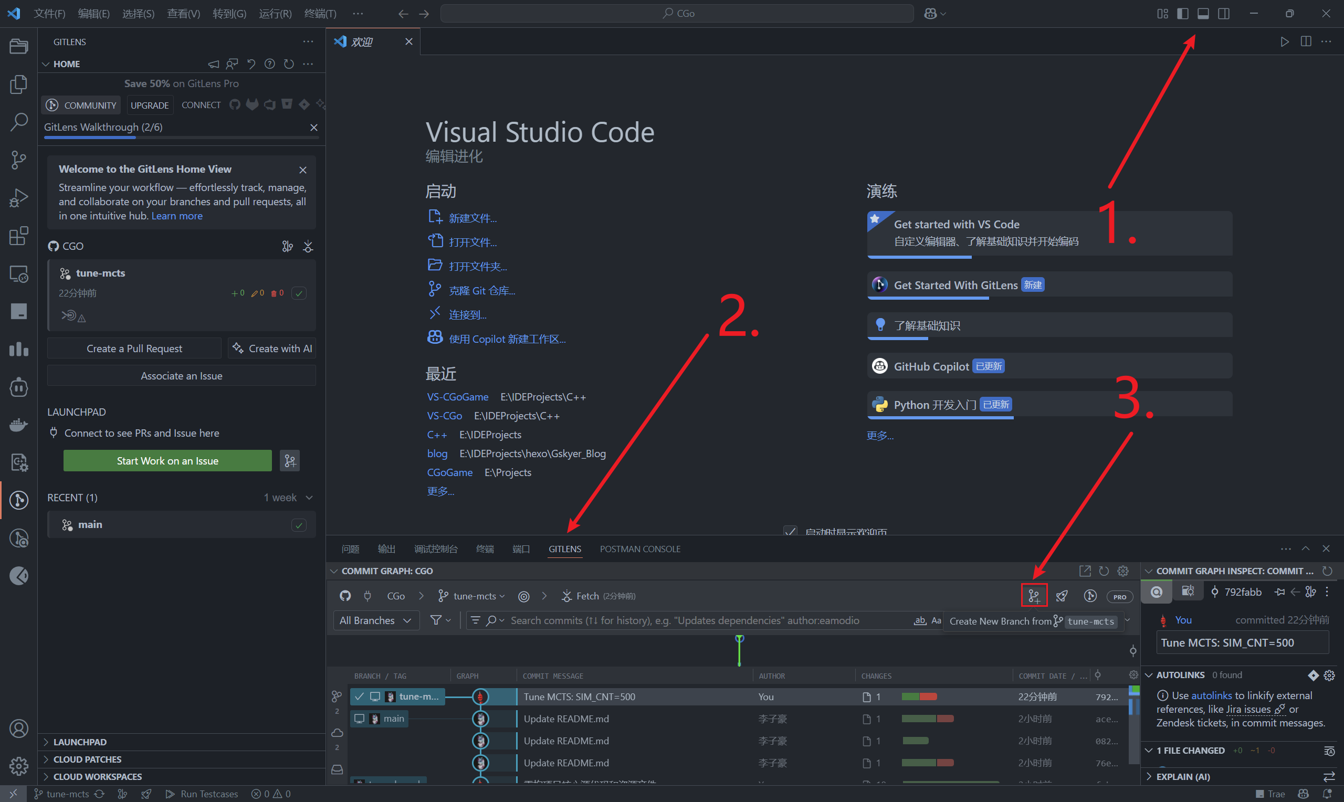Click the commit graph minimap marker
The height and width of the screenshot is (802, 1344).
(x=739, y=650)
